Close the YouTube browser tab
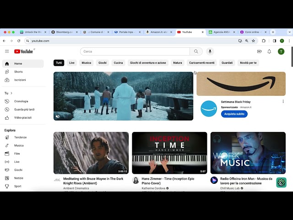 click(202, 32)
